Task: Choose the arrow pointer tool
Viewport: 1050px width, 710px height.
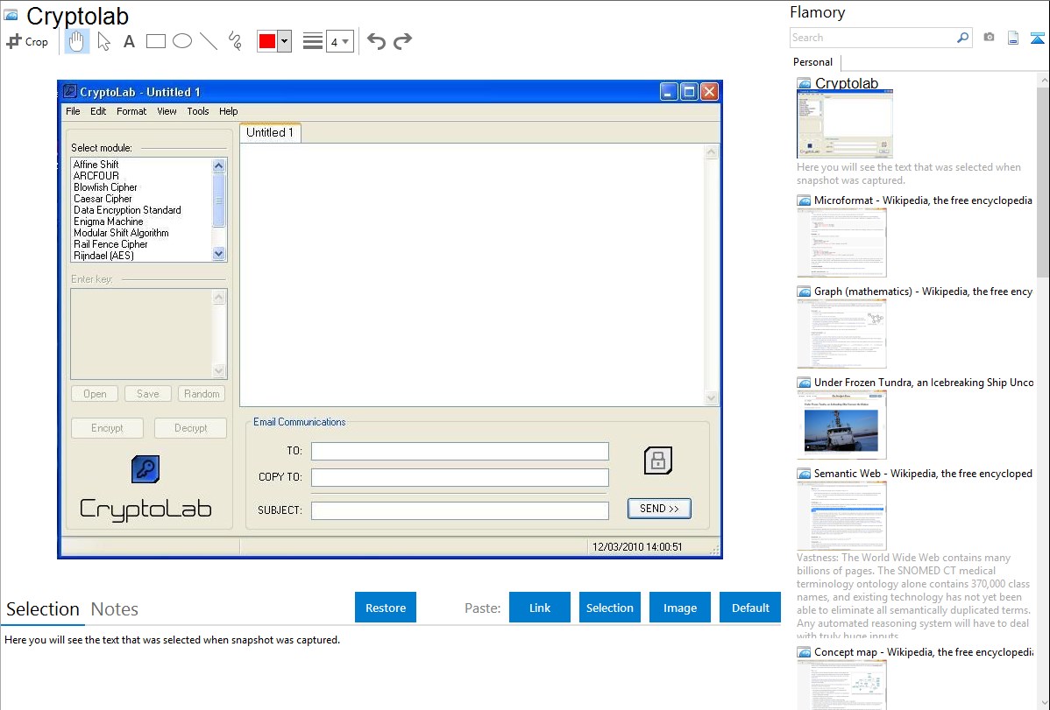Action: (103, 41)
